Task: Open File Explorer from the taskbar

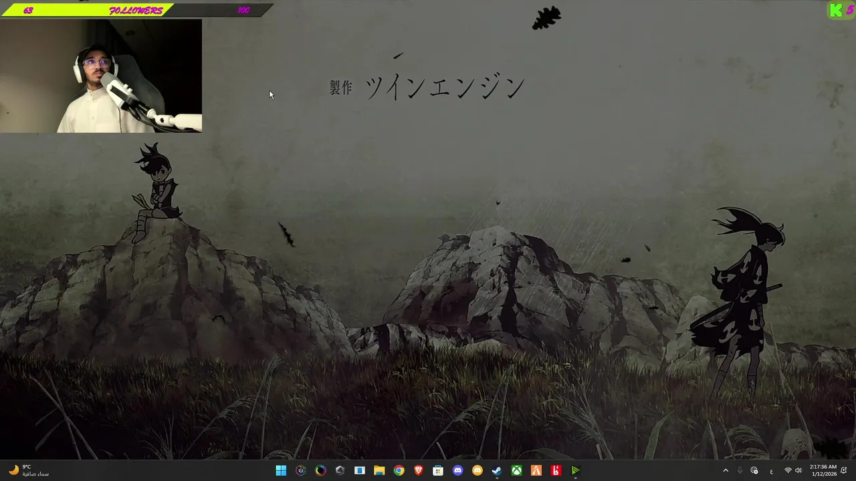Action: 379,470
